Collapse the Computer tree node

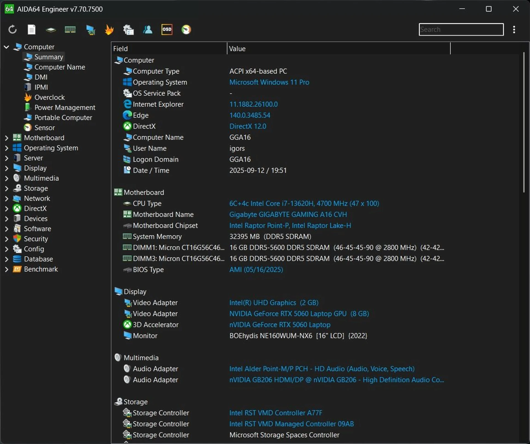click(x=7, y=47)
